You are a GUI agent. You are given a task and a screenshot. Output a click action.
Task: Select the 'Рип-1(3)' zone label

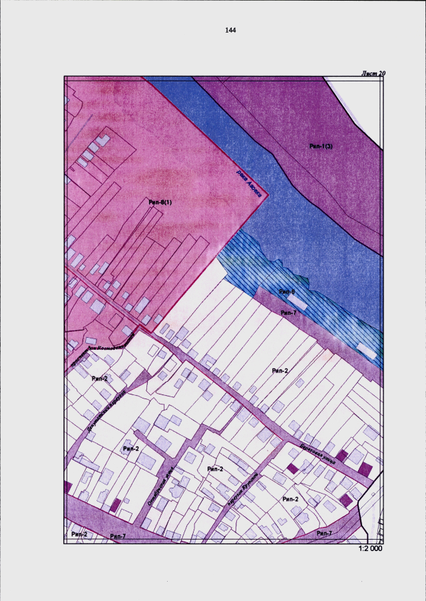[321, 146]
